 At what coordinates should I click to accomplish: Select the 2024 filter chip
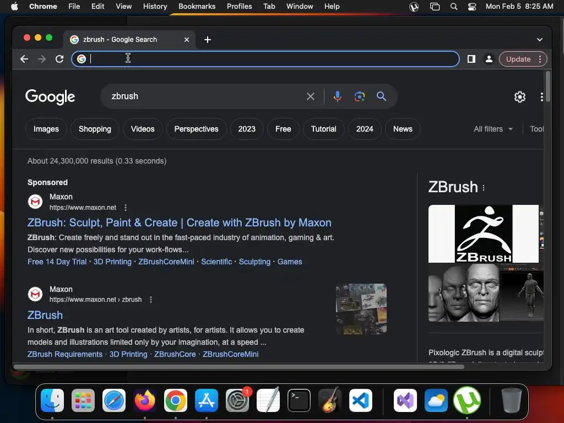[x=365, y=129]
